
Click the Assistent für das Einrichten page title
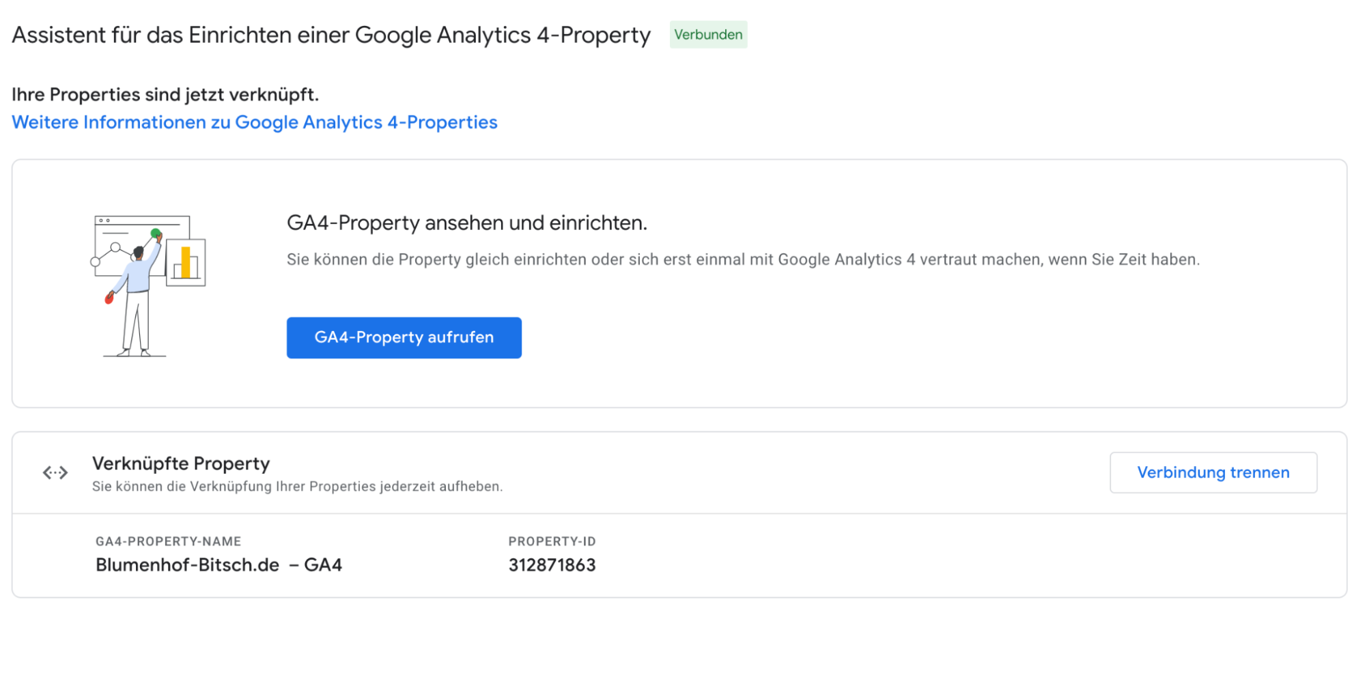click(x=331, y=35)
